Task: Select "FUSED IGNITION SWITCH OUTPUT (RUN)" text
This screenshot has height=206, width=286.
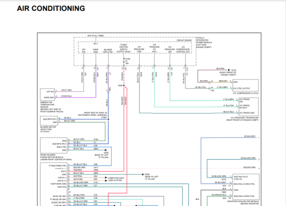Action: tap(123, 48)
